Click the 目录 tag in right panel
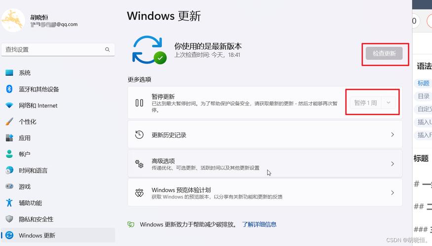 pos(424,96)
